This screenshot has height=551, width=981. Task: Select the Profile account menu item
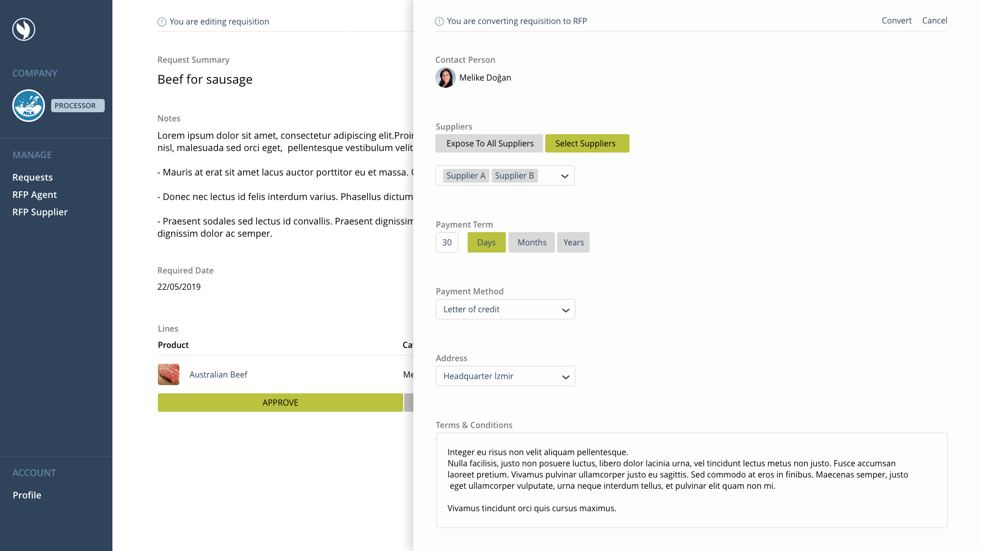click(x=27, y=495)
